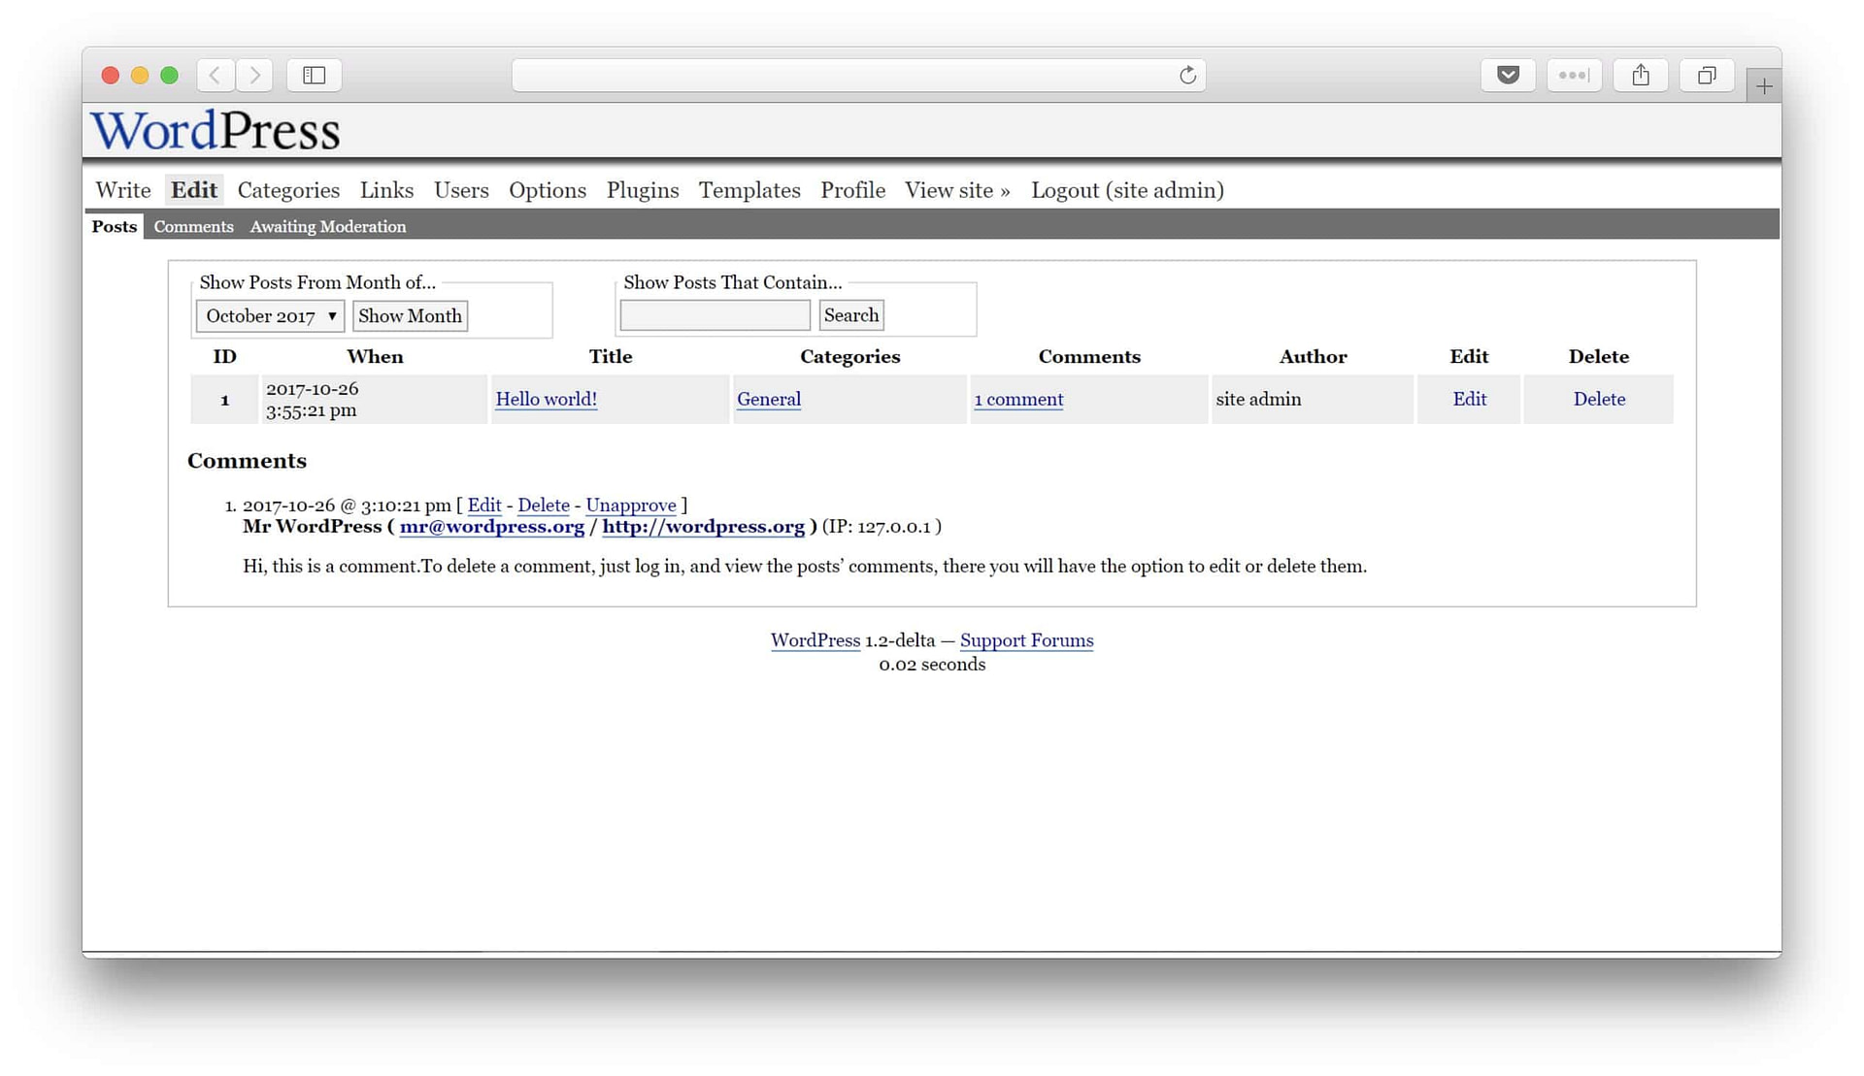Open the Templates menu
Viewport: 1864px width, 1076px height.
(x=749, y=190)
